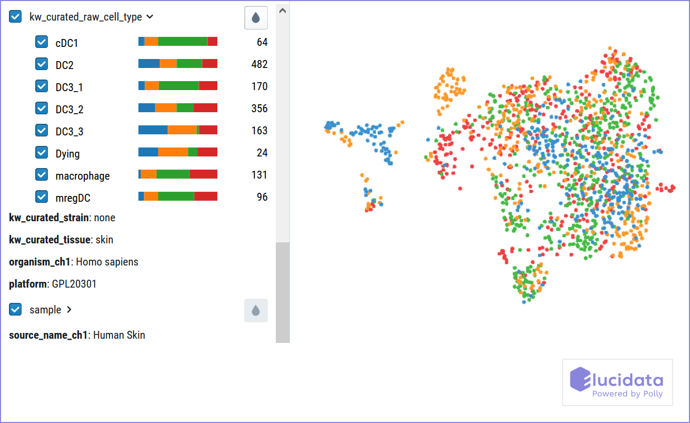Image resolution: width=690 pixels, height=423 pixels.
Task: Click the droplet icon beside the sample attribute
Action: [x=256, y=310]
